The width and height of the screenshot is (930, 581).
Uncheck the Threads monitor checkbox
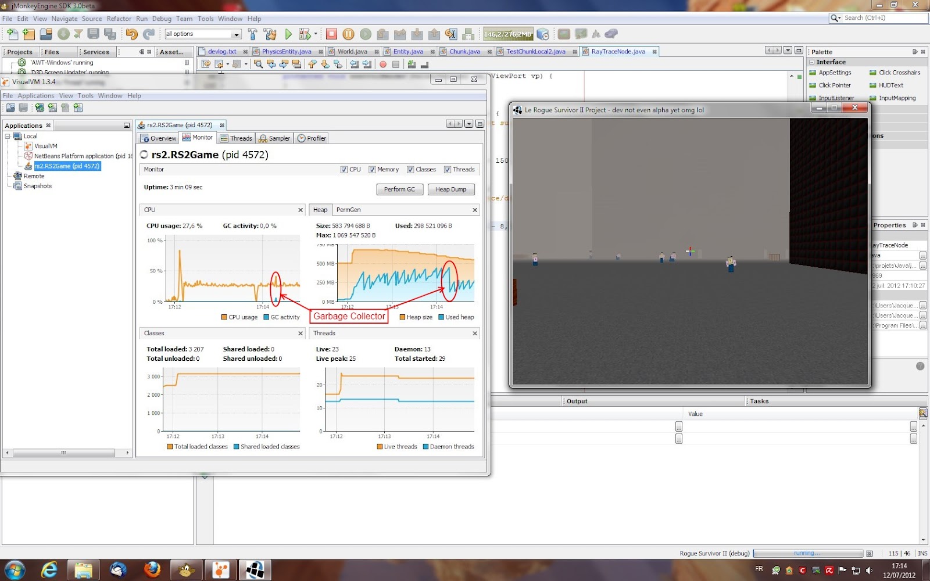[448, 170]
